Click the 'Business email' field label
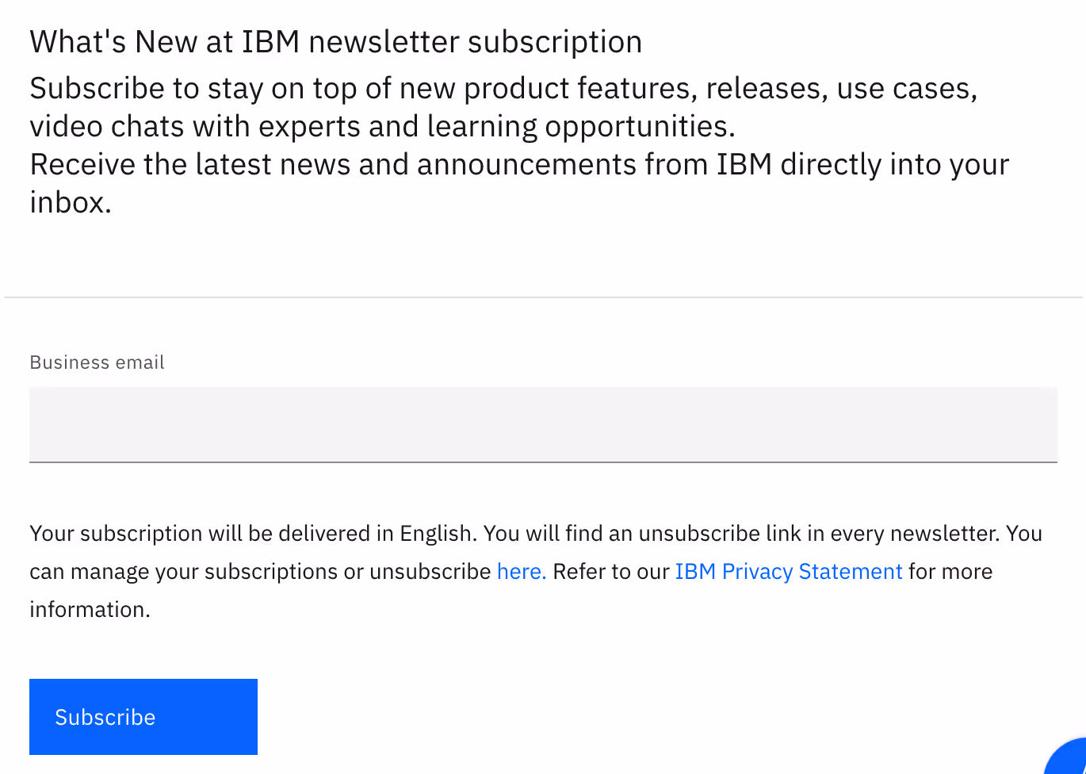The height and width of the screenshot is (774, 1086). click(x=97, y=362)
